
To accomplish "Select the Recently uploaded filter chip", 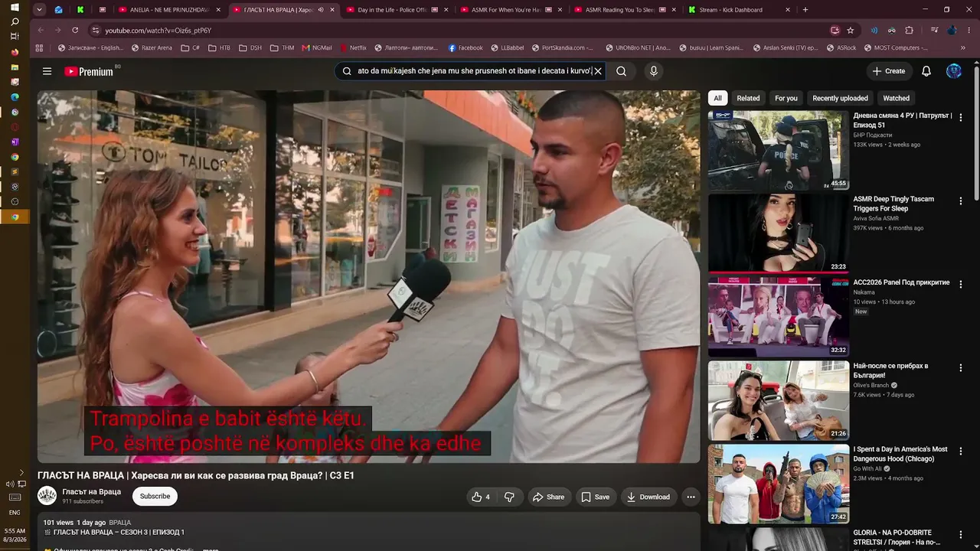I will click(840, 98).
